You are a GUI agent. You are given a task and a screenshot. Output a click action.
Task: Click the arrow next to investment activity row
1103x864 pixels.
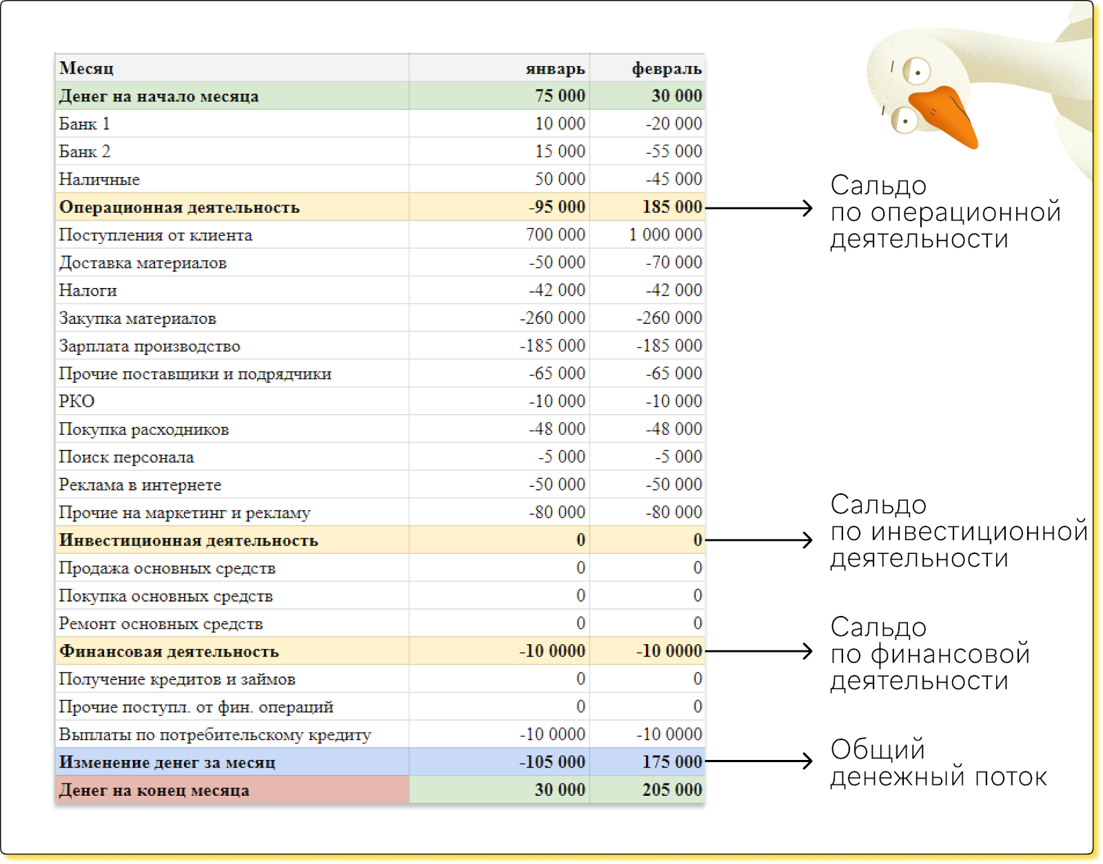click(758, 540)
